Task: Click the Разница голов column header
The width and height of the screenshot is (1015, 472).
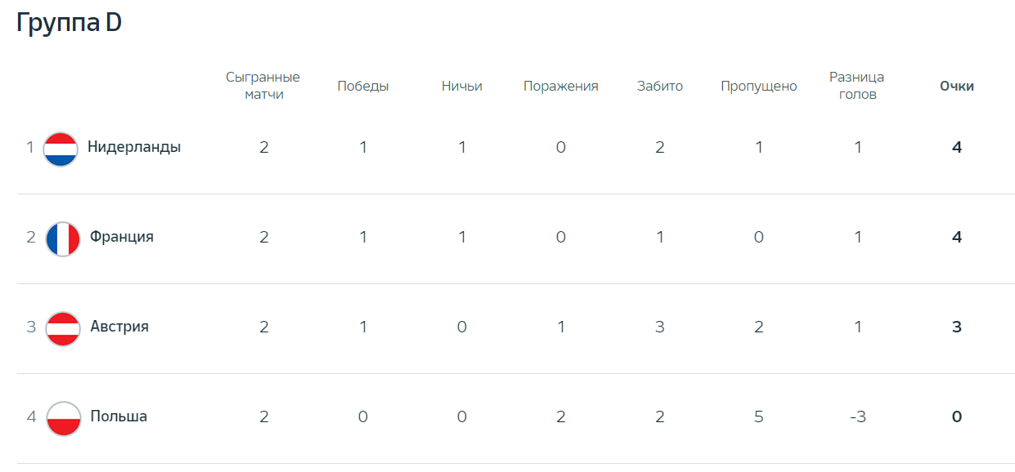Action: click(857, 86)
